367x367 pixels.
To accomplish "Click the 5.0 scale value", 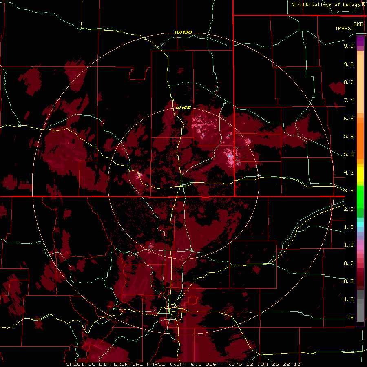I will click(349, 155).
